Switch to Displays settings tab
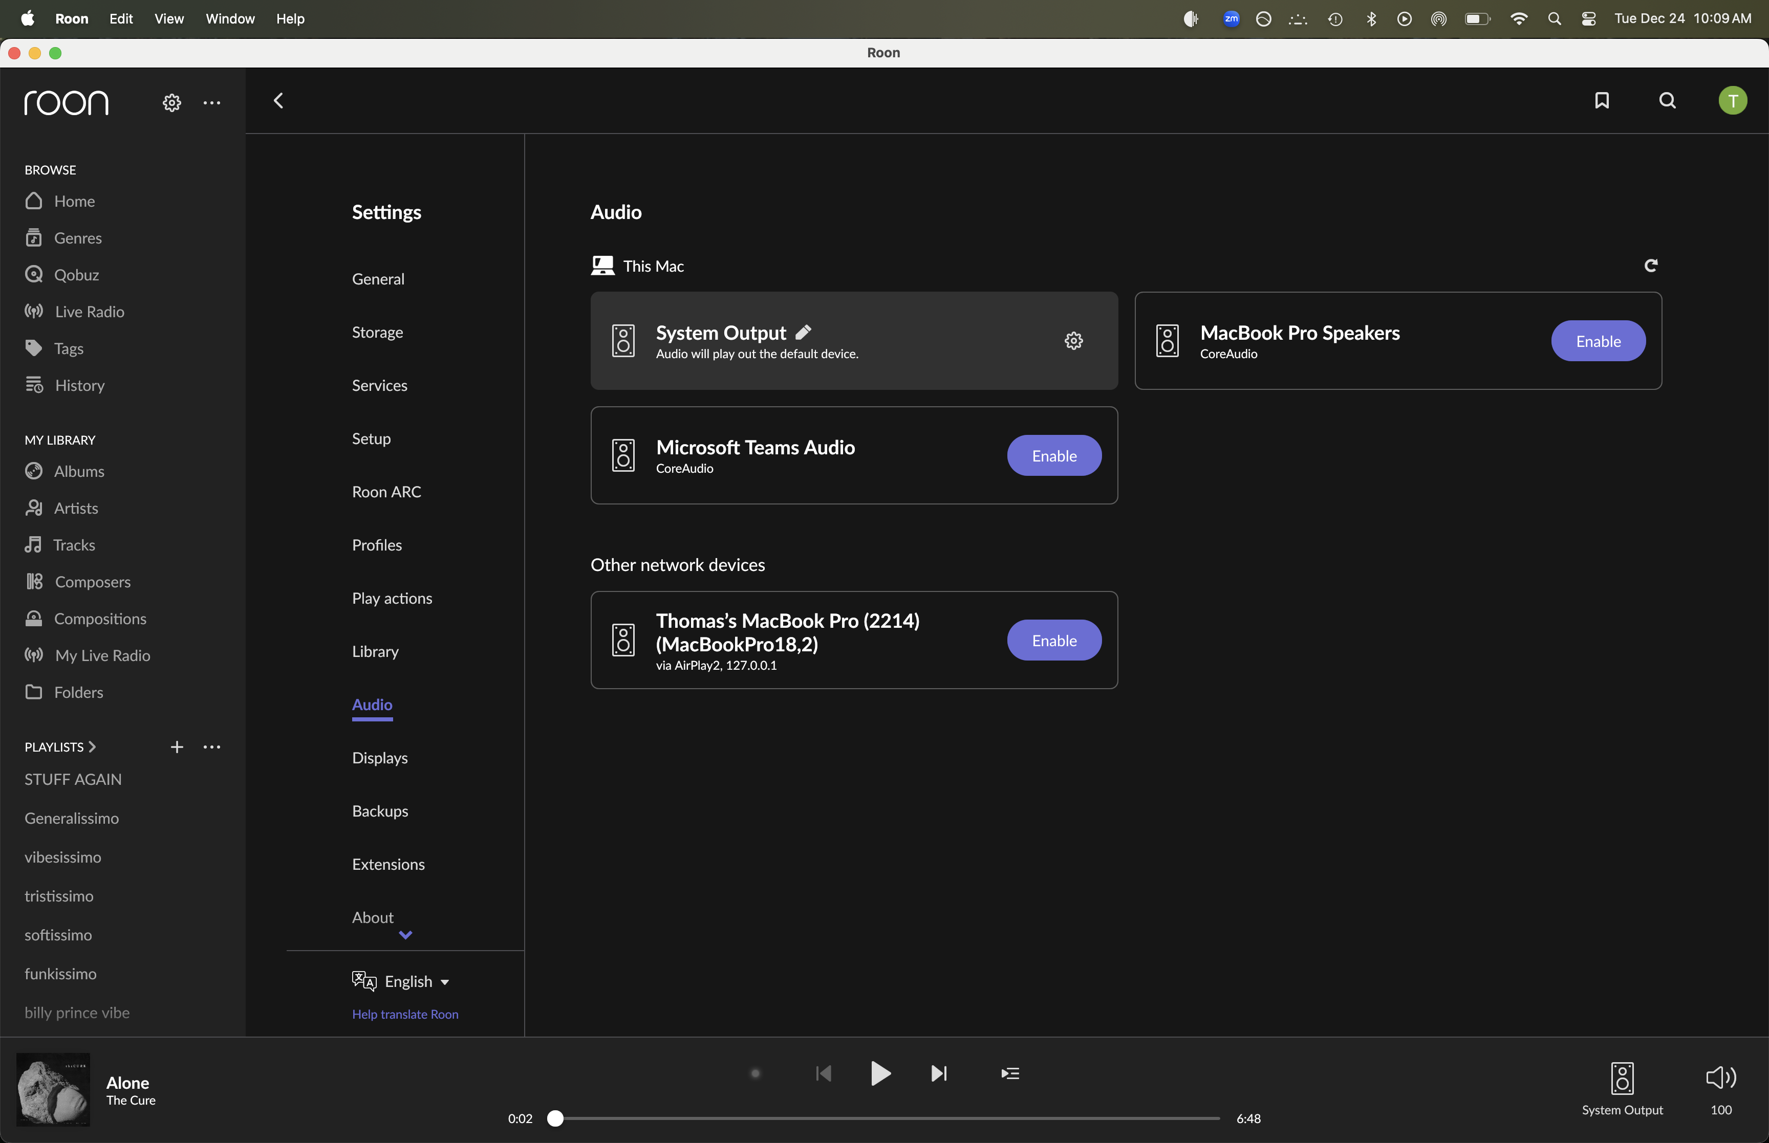This screenshot has height=1143, width=1769. (379, 758)
